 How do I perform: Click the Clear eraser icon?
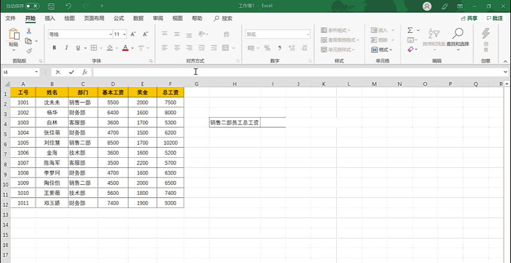click(410, 50)
